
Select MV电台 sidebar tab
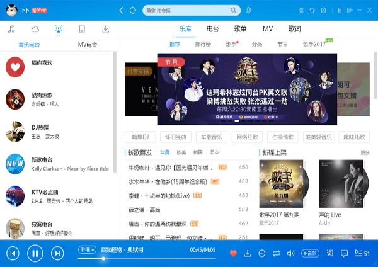[88, 45]
